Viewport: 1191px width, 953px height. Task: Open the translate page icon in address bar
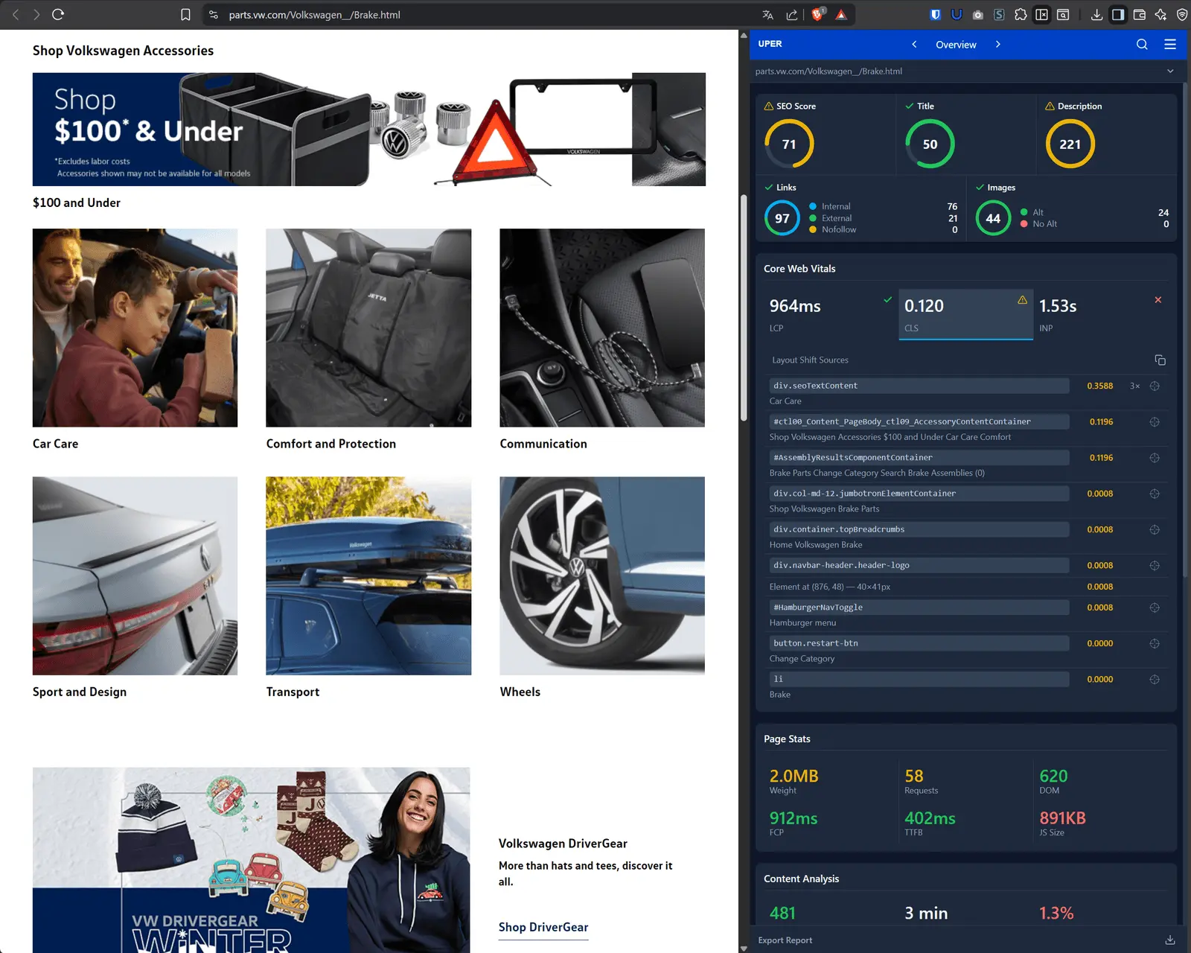768,14
